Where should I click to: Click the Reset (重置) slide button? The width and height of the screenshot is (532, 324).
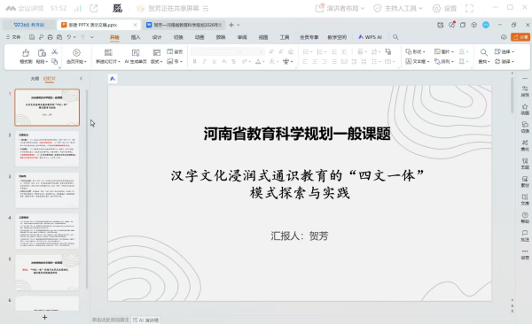[175, 52]
